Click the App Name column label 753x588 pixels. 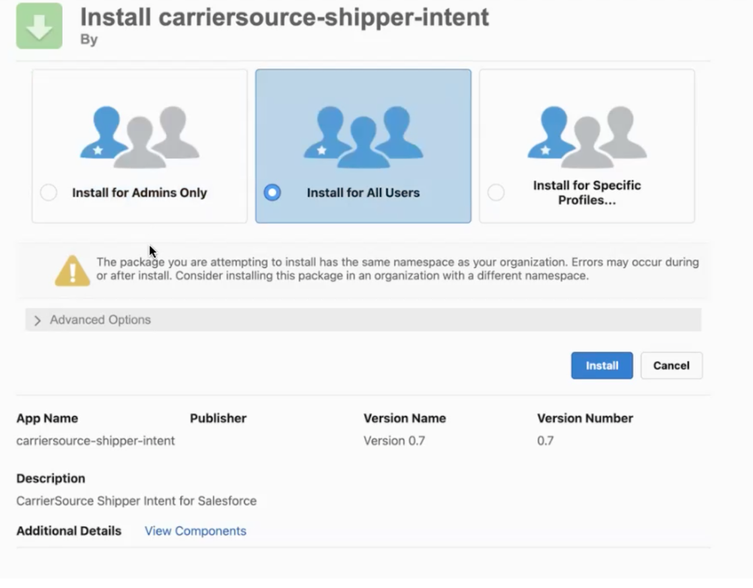pyautogui.click(x=47, y=418)
